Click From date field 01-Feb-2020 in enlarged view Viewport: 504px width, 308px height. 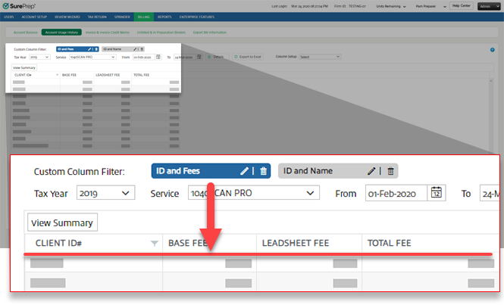tap(396, 194)
